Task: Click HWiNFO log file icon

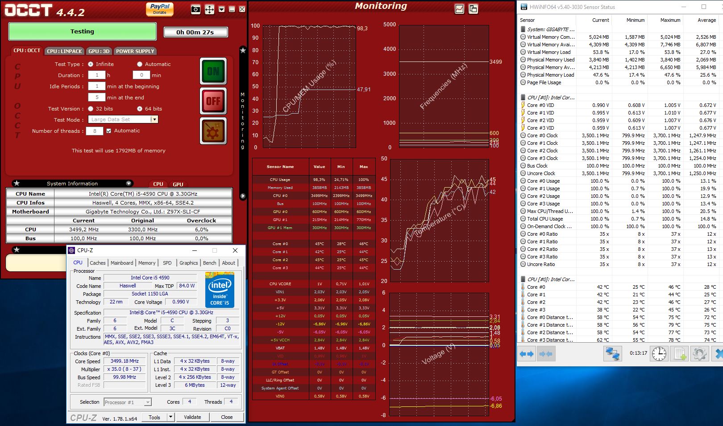Action: pos(679,354)
